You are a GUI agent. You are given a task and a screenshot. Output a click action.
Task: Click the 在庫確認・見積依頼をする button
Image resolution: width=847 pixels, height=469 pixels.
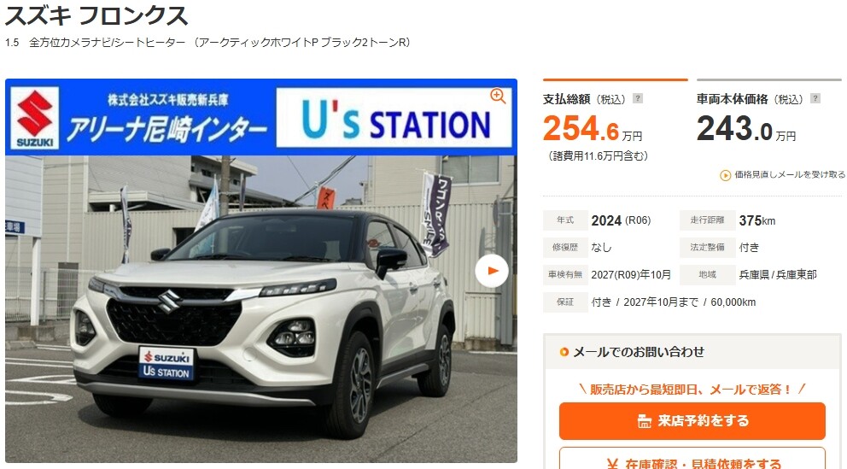692,459
